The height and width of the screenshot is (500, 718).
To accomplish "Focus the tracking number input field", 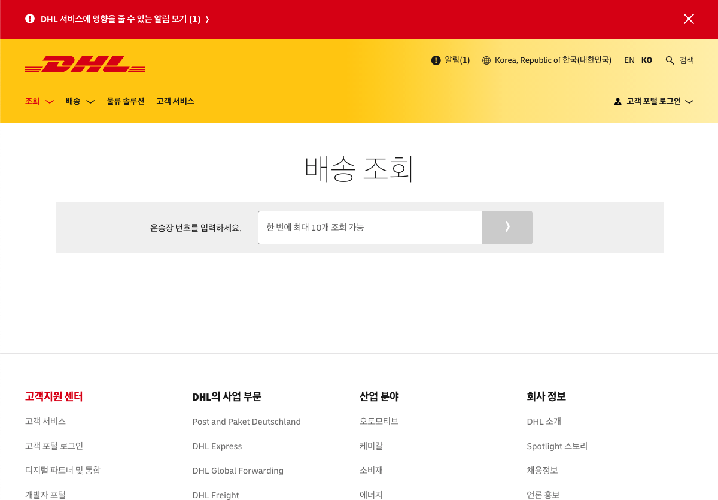I will click(x=370, y=228).
